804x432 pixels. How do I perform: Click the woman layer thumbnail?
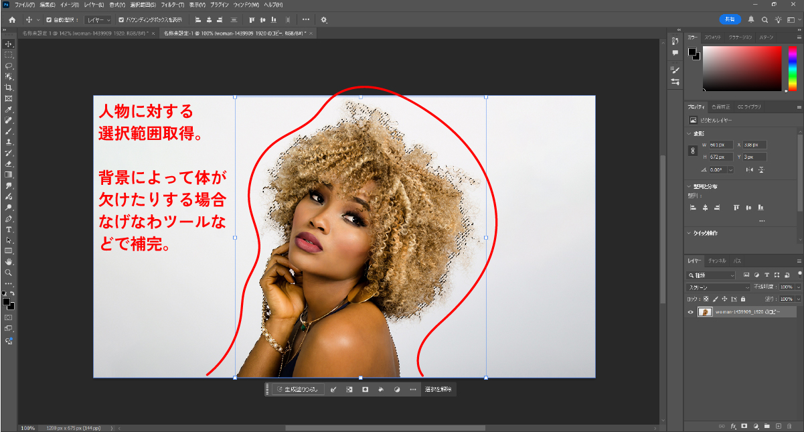pos(706,312)
